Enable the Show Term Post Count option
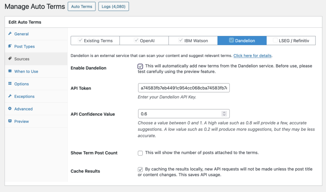 click(x=140, y=153)
